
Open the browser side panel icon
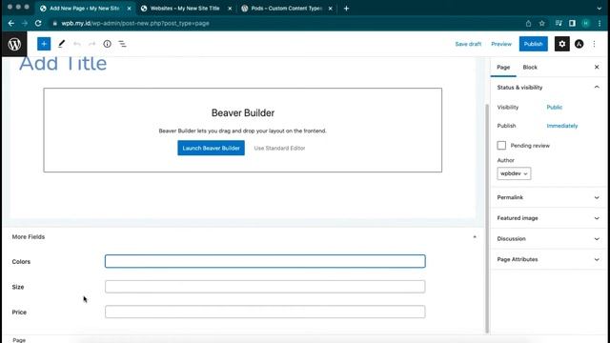[x=572, y=23]
